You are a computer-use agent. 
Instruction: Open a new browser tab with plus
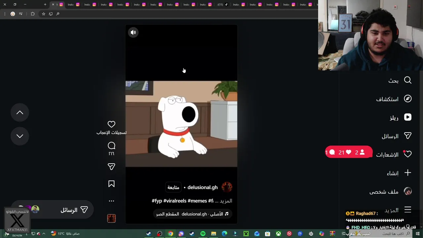45,5
